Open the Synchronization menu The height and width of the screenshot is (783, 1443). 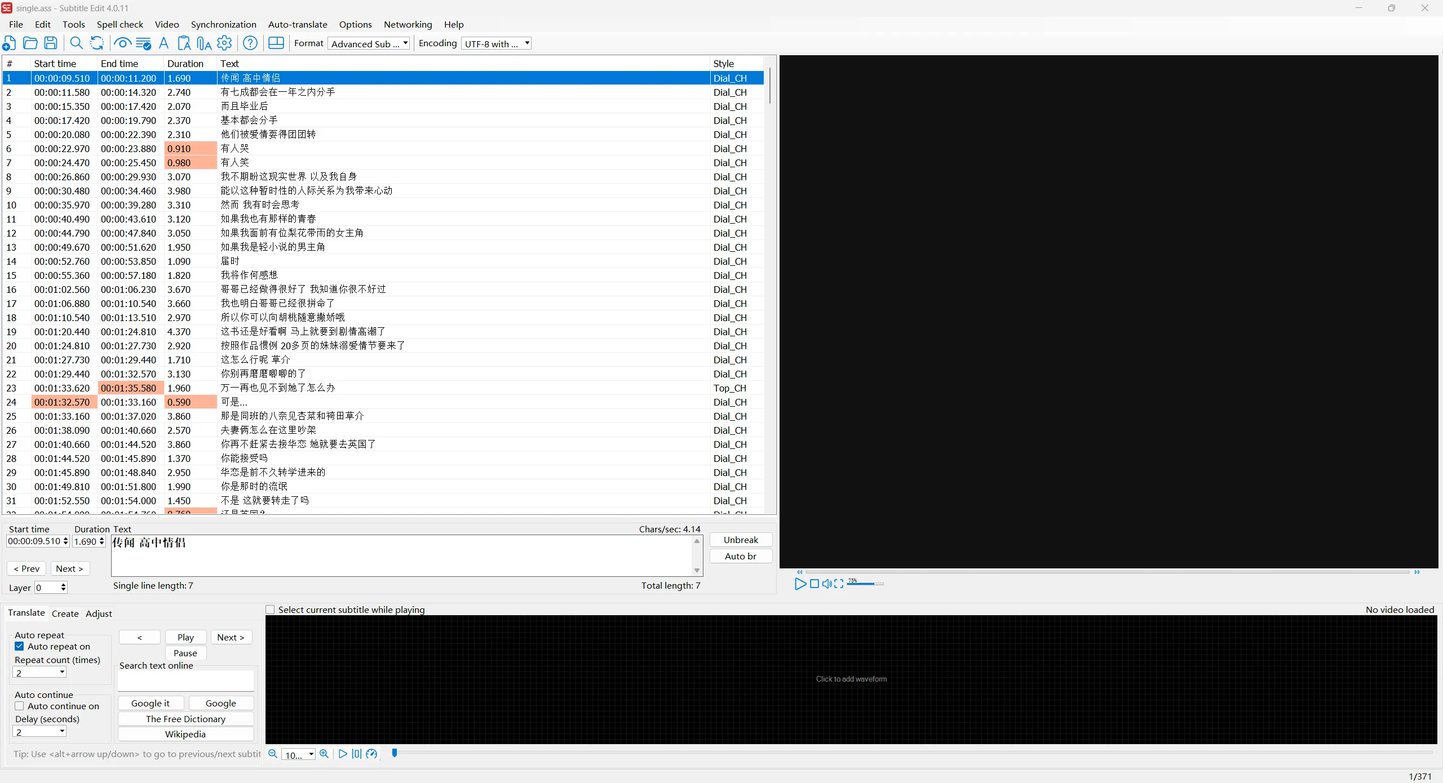pos(223,24)
